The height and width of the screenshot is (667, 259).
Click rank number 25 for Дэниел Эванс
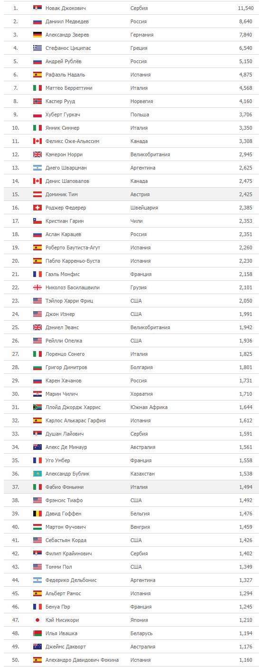point(15,327)
